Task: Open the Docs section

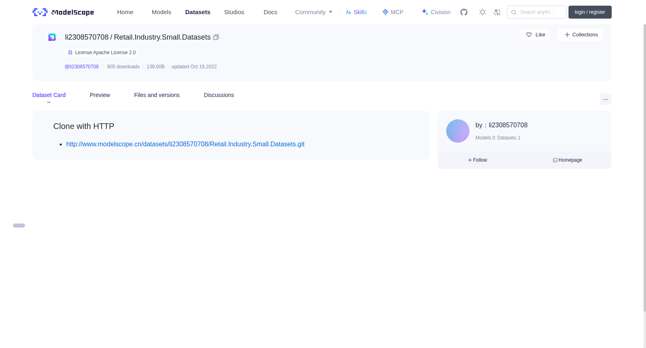Action: point(271,12)
